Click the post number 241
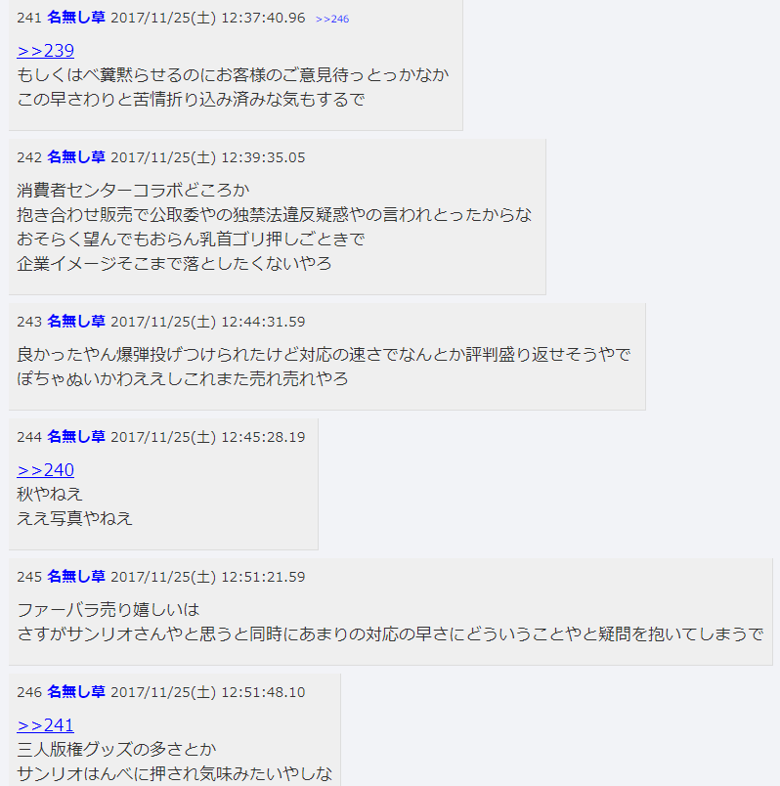This screenshot has width=780, height=786. pos(29,18)
